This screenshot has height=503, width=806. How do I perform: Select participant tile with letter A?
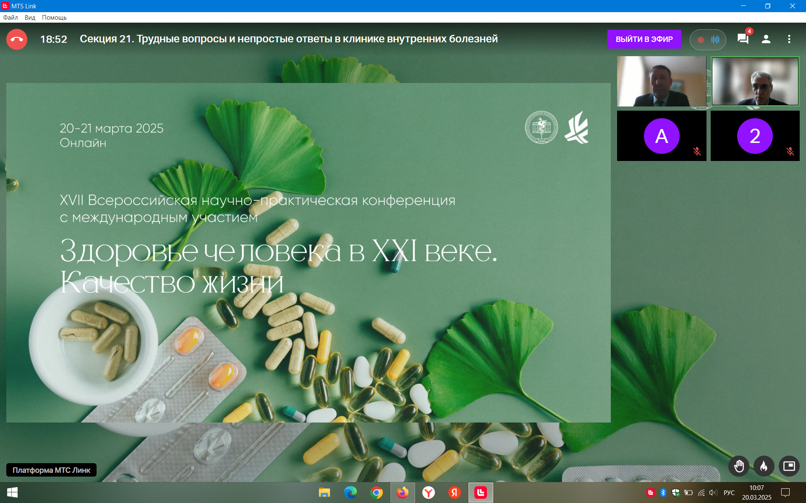click(662, 136)
